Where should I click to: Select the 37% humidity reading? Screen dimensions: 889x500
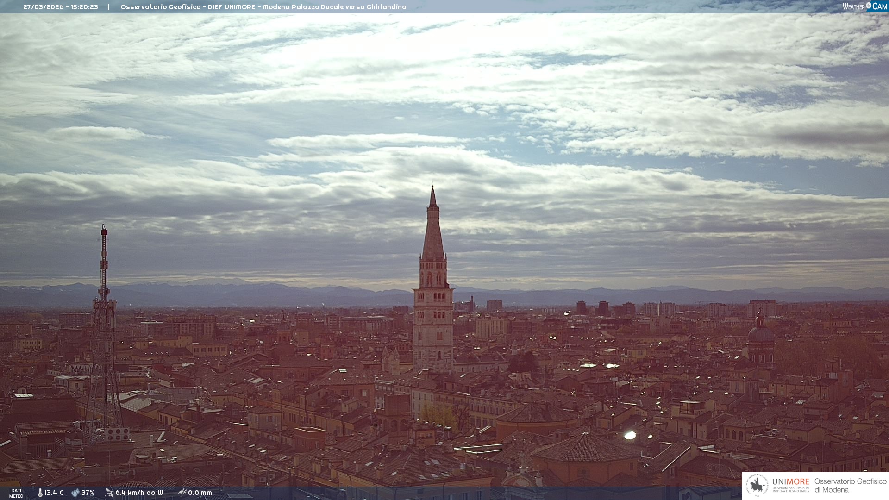click(88, 493)
